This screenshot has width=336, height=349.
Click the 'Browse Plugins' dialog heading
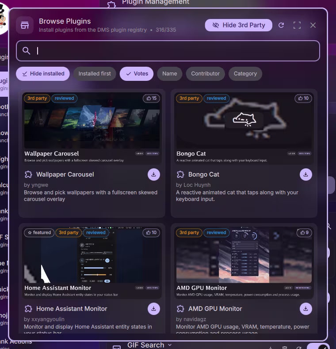pos(65,21)
